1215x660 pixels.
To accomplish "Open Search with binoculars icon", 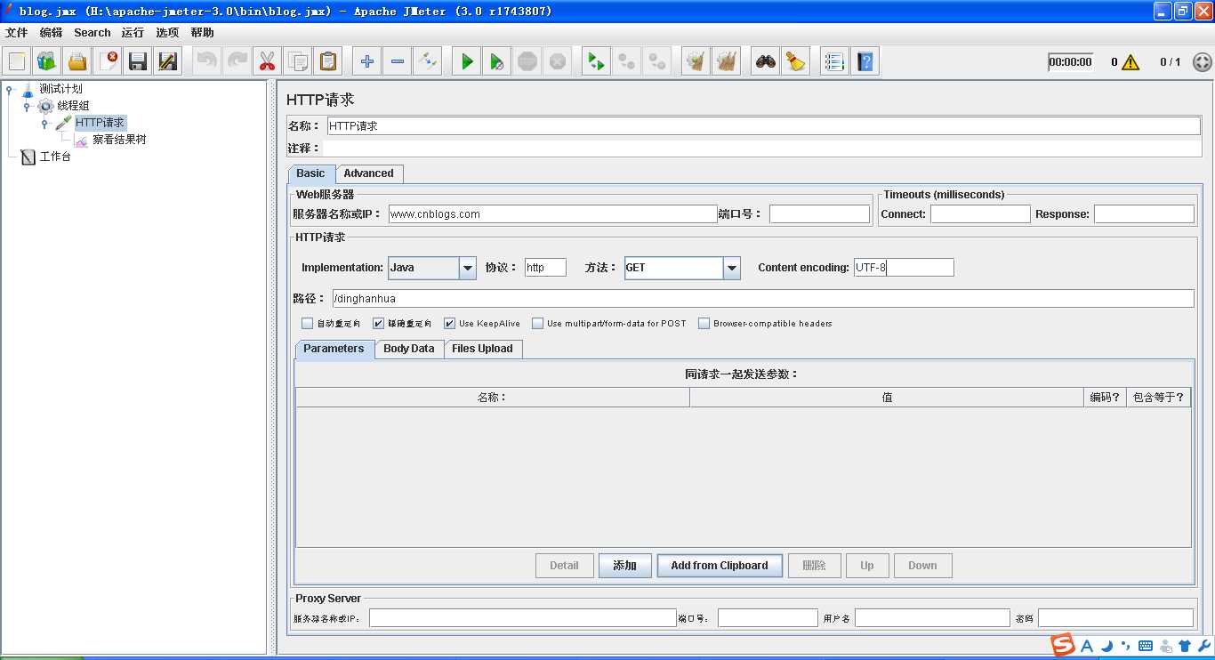I will coord(765,61).
